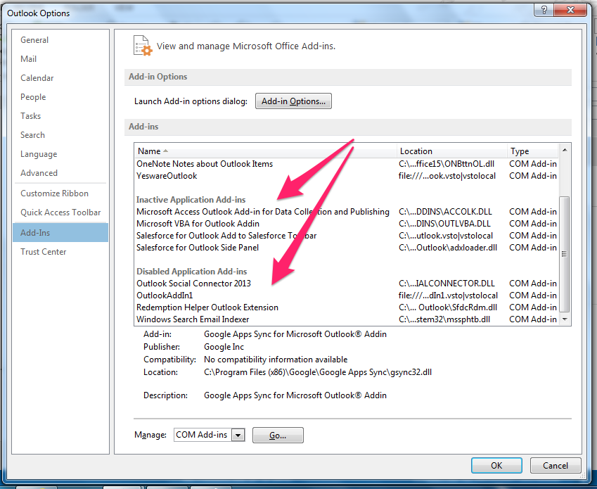Click the gsync32.dll location path text

coord(318,372)
